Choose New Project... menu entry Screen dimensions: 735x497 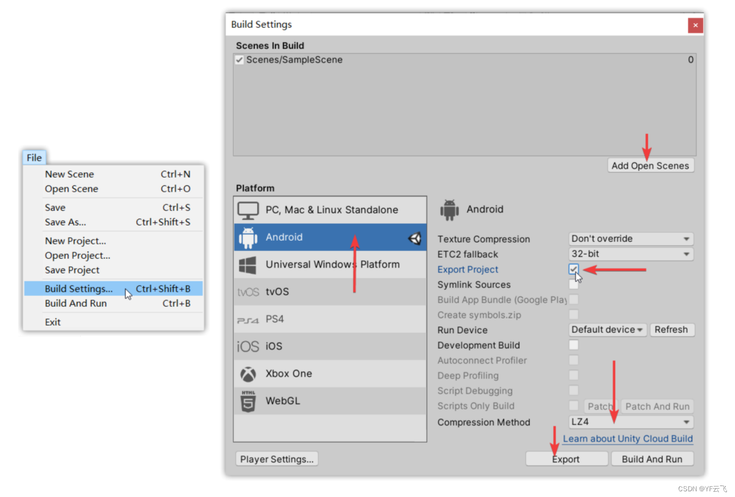tap(114, 241)
